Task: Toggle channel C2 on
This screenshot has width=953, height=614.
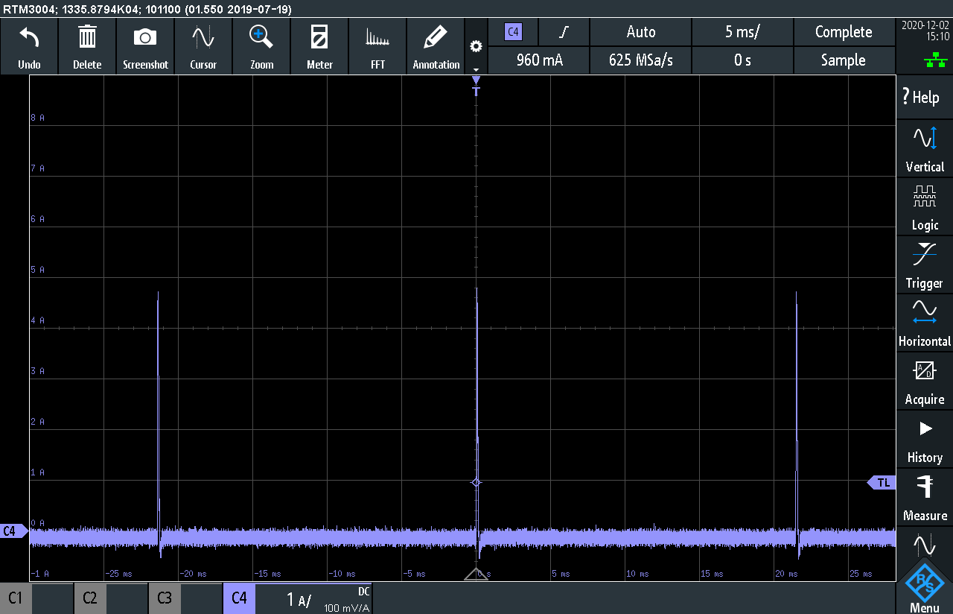Action: click(x=90, y=598)
